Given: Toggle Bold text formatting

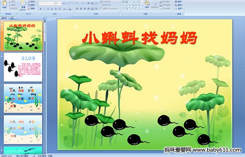Looking at the screenshot, I should 40,9.
